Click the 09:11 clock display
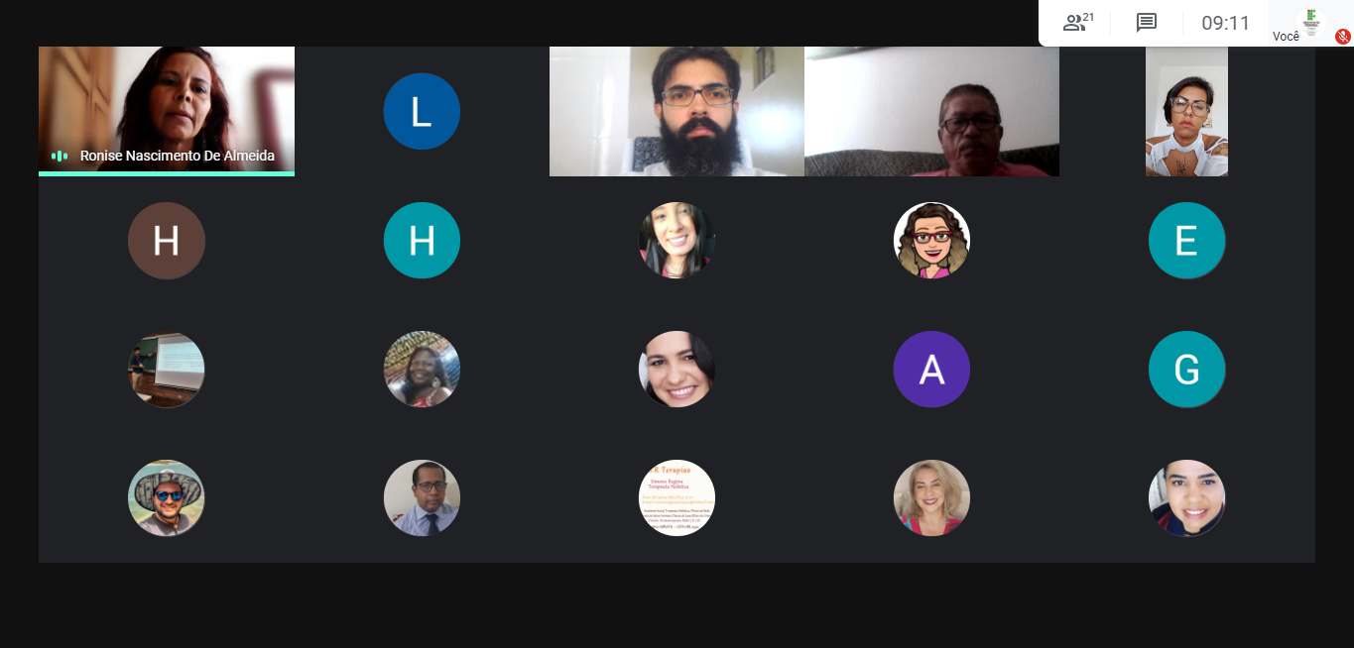The height and width of the screenshot is (648, 1354). coord(1226,23)
